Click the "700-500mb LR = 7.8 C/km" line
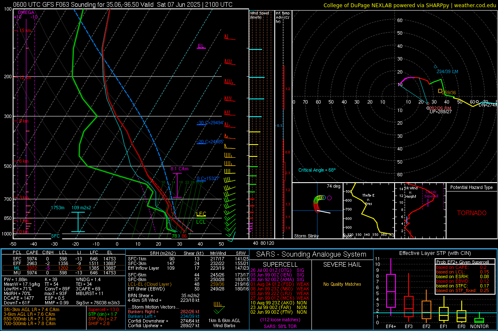This screenshot has width=498, height=331. 30,323
